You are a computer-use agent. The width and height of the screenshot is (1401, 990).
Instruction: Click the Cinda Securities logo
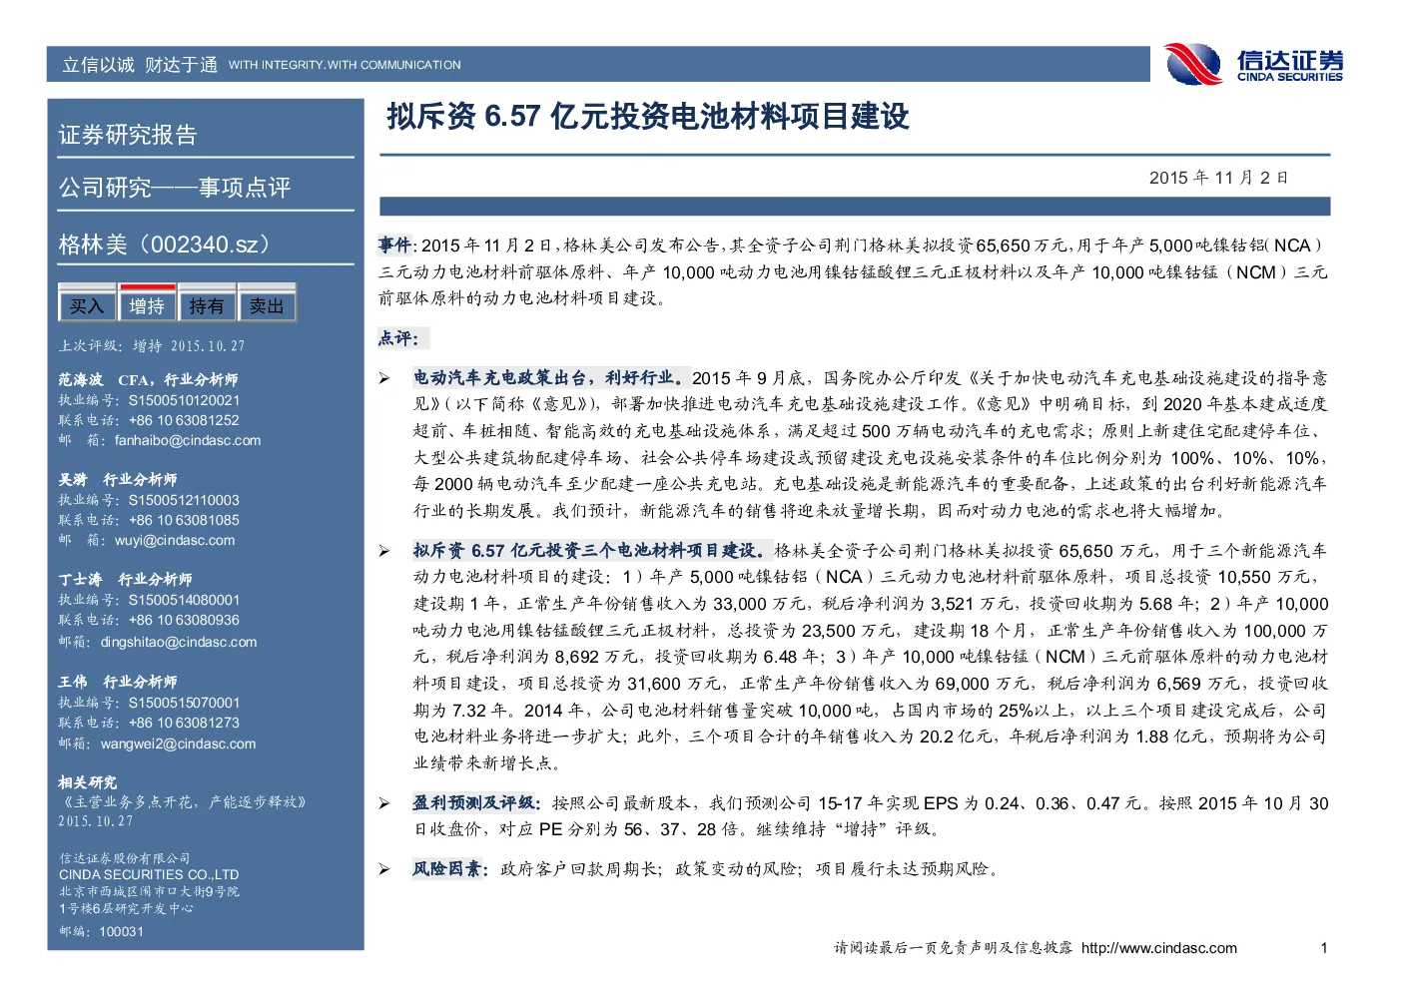[x=1254, y=64]
